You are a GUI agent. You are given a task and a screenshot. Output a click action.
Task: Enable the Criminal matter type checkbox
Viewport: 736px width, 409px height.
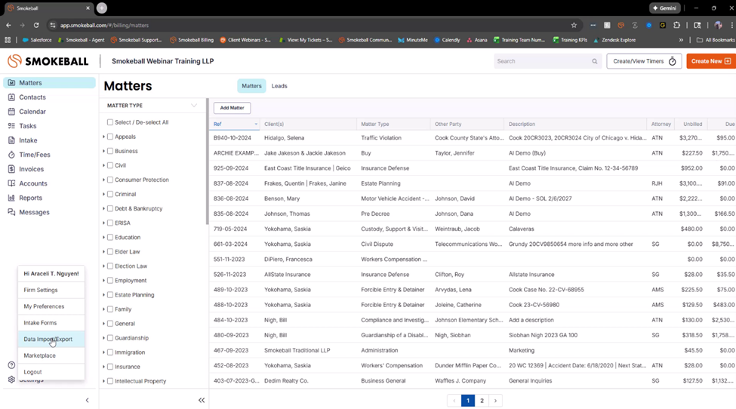(110, 194)
